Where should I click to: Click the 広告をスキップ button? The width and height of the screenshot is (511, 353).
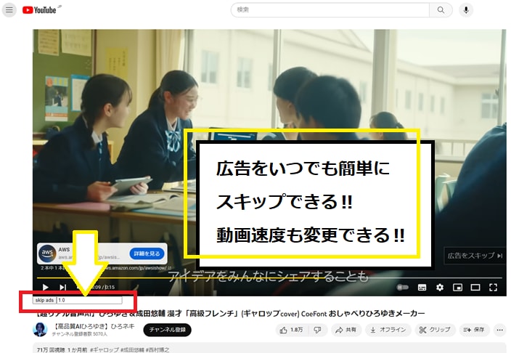point(475,256)
